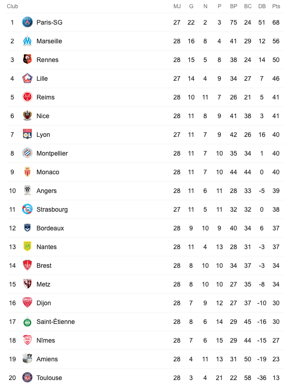Click the Montpellier club crest

pos(27,153)
